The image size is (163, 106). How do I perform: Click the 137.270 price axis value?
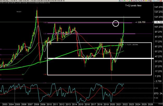(x=158, y=12)
